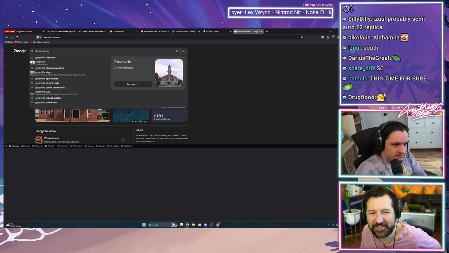Image resolution: width=449 pixels, height=253 pixels.
Task: Open the search engine dropdown in address bar
Action: tap(39, 37)
